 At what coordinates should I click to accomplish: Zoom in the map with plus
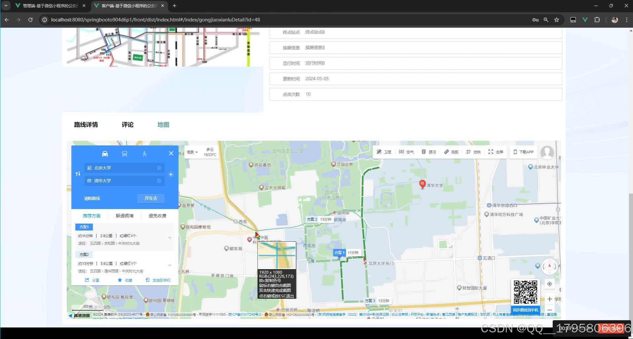pos(550,299)
